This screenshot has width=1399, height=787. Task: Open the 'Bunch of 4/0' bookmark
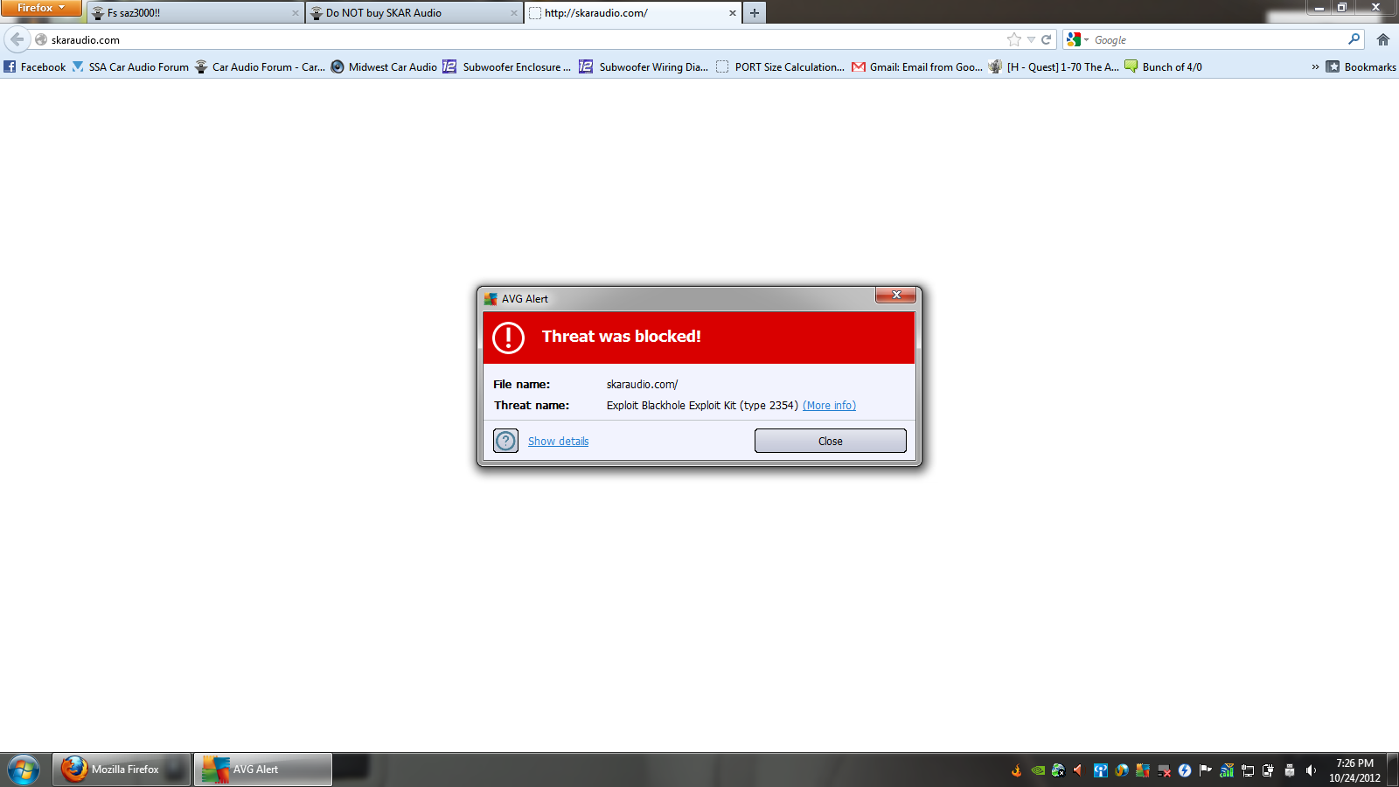[x=1164, y=66]
